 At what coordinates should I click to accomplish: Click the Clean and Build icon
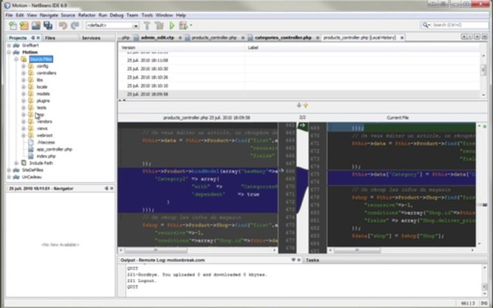159,26
